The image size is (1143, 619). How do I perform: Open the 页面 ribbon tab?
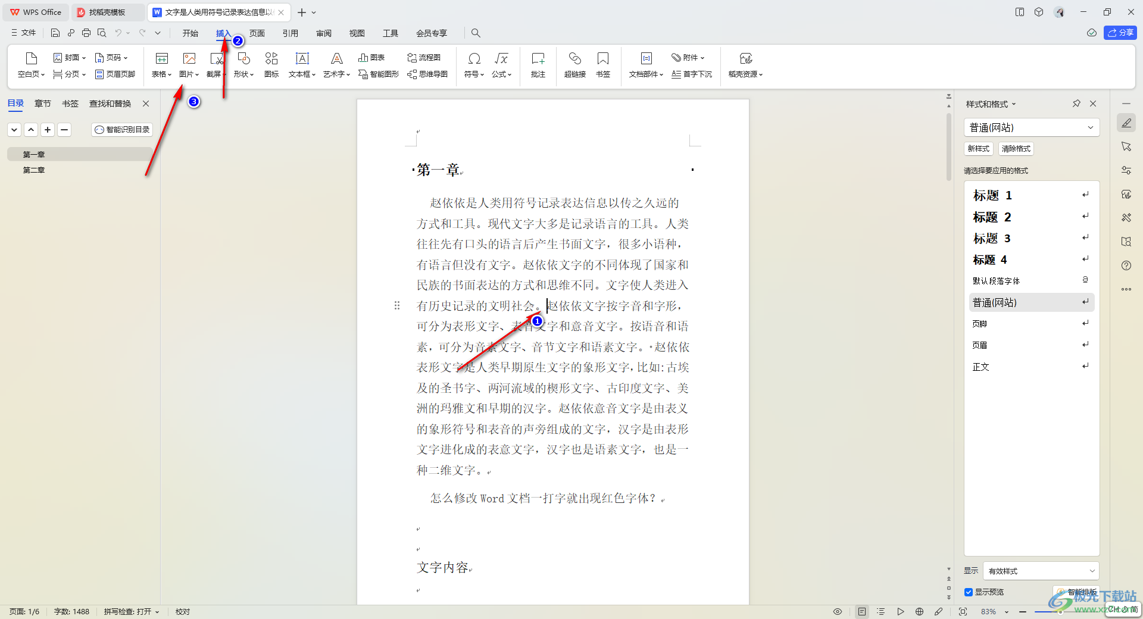tap(257, 33)
